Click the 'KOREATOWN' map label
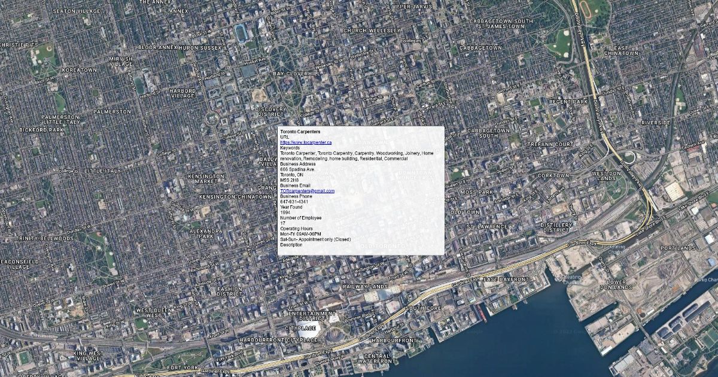 (x=79, y=70)
